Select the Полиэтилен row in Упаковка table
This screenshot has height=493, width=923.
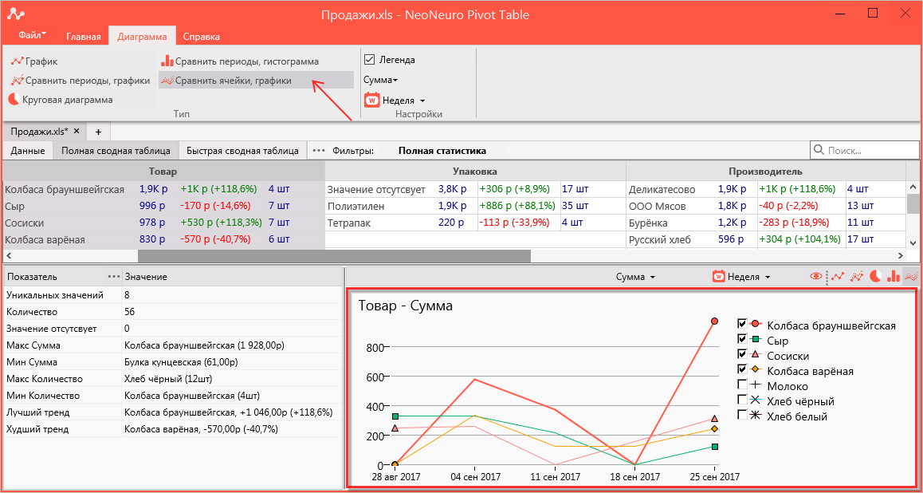pos(475,206)
